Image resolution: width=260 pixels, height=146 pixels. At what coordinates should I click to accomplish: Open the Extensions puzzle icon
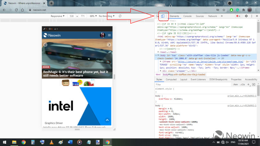[x=244, y=10]
